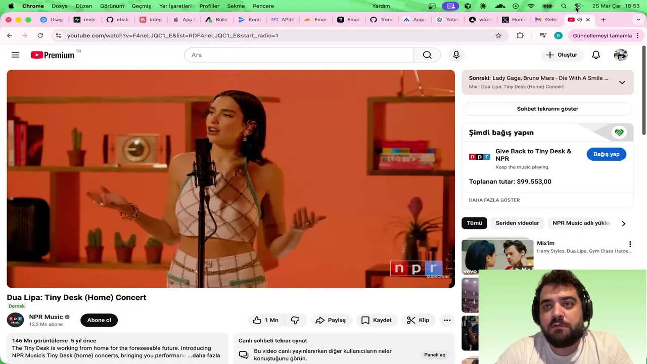Open the Apple menu
Viewport: 647px width, 364px height.
click(11, 6)
